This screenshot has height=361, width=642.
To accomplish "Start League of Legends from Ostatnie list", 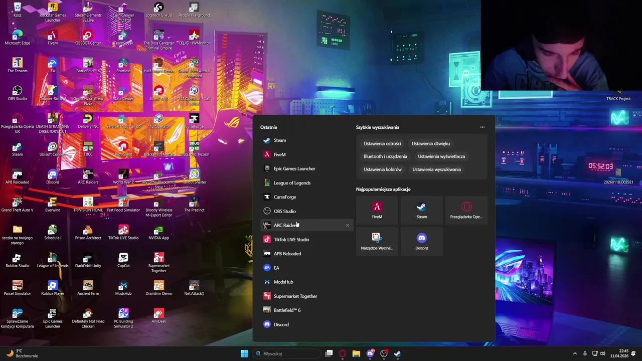I will coord(306,183).
